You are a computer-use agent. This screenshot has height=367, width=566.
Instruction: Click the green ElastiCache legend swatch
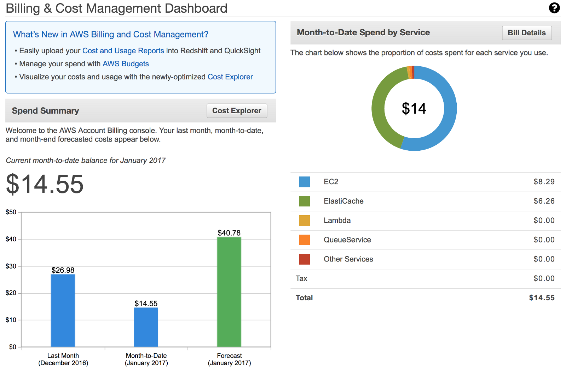pos(304,201)
